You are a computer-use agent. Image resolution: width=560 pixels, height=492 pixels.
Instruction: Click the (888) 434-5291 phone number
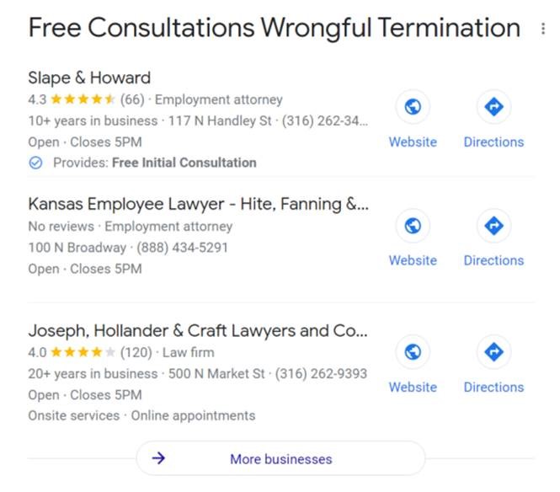pyautogui.click(x=182, y=248)
